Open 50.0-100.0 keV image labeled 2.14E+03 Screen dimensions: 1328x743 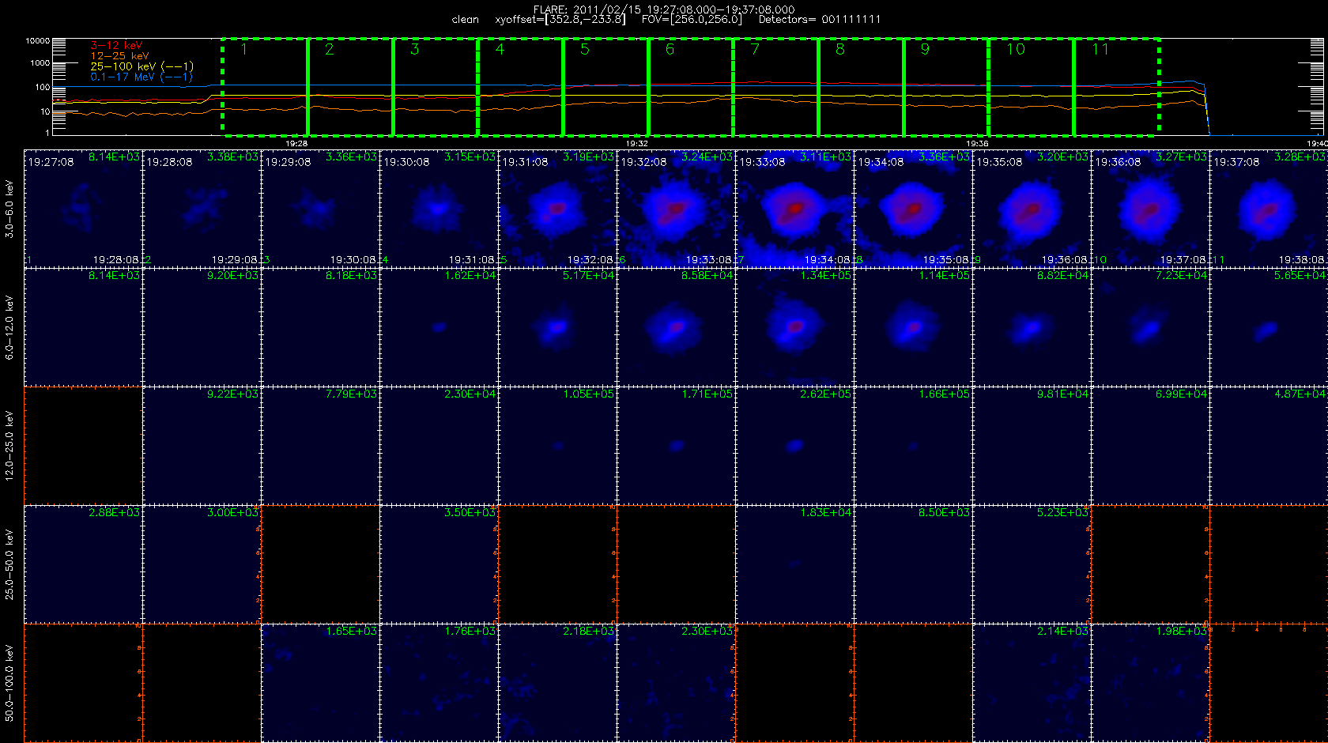[x=1032, y=683]
